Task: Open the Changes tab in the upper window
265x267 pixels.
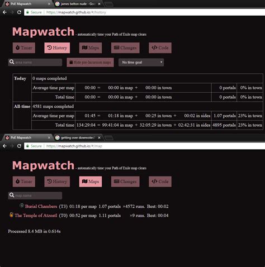Action: tap(125, 47)
